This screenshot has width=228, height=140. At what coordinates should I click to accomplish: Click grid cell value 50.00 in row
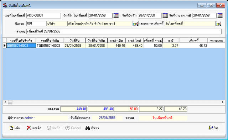(x=153, y=46)
